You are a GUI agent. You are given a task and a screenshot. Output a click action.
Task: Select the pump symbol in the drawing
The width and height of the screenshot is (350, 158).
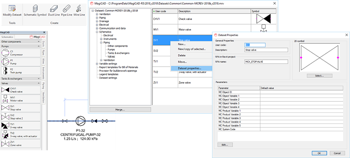click(x=80, y=121)
